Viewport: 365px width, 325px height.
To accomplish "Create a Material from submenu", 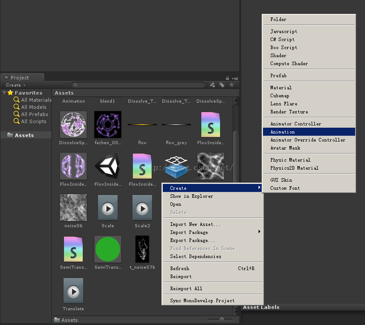I will pyautogui.click(x=309, y=87).
